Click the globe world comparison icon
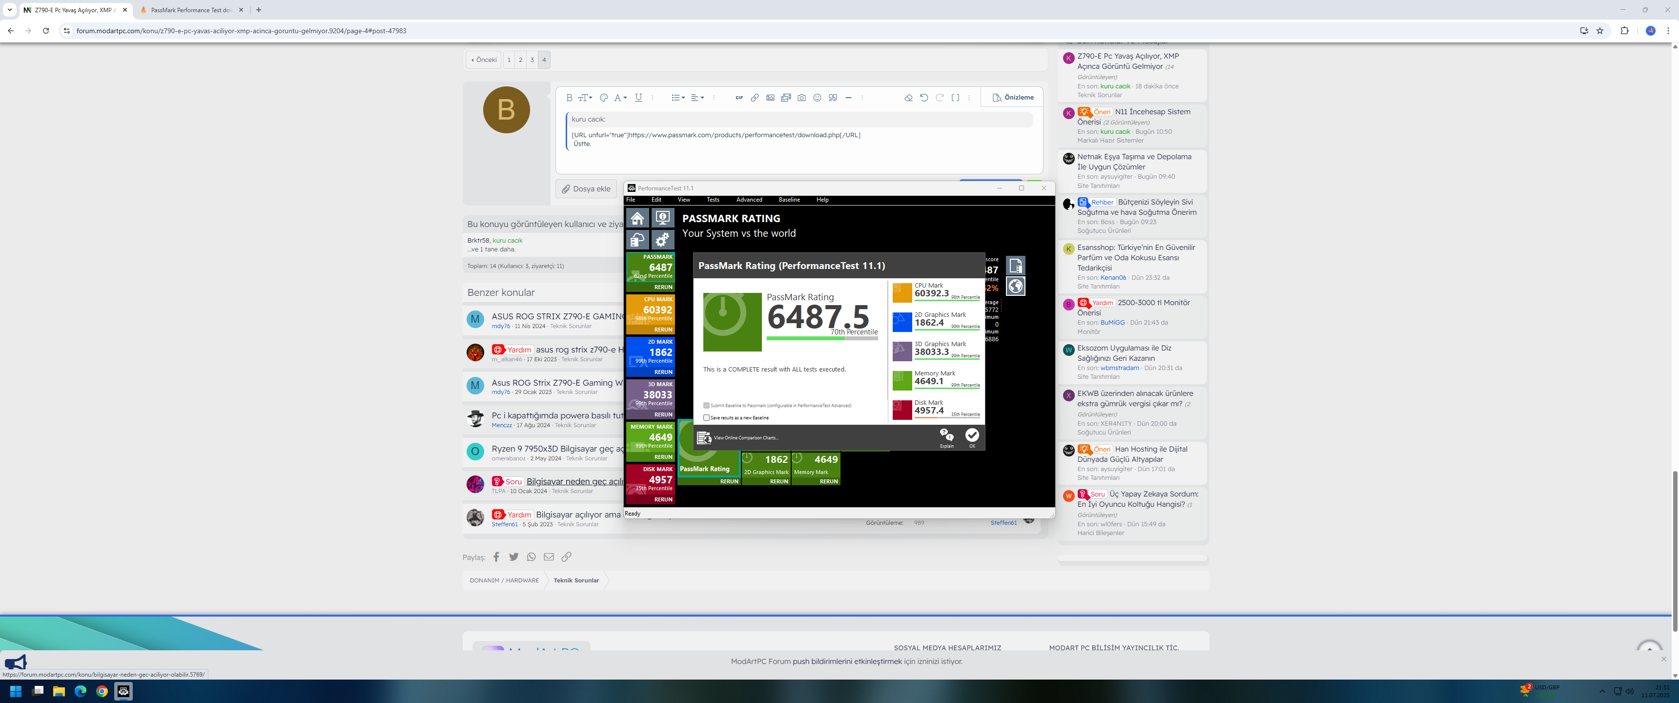The image size is (1679, 703). 1016,286
